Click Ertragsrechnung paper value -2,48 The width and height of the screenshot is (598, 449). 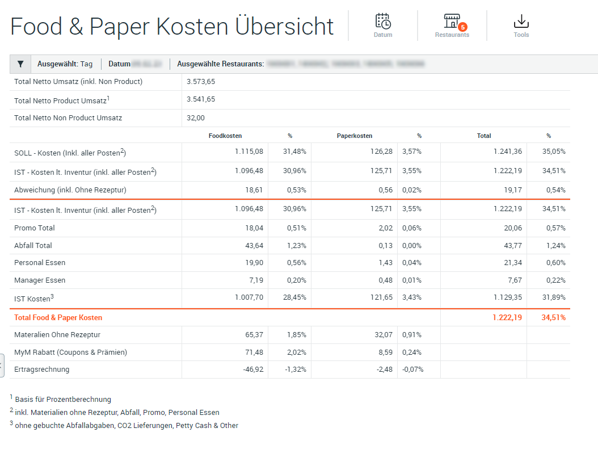click(385, 370)
